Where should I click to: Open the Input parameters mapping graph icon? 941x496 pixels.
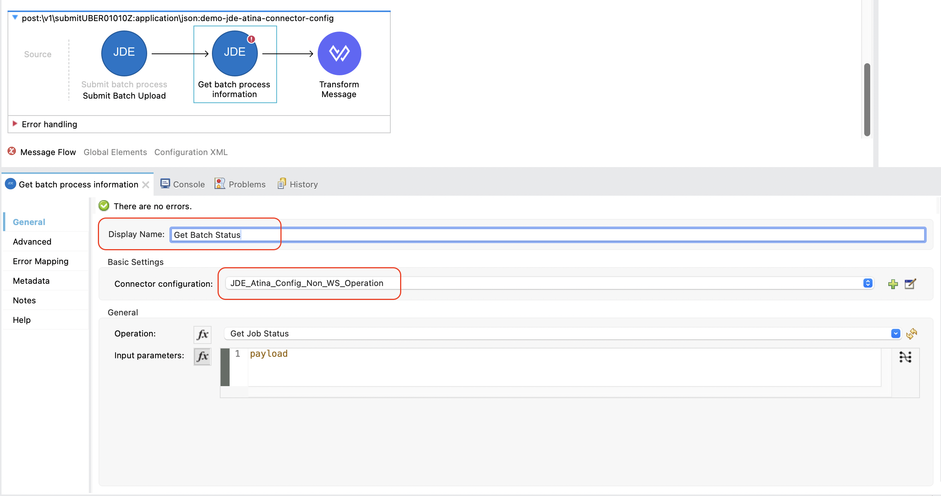[905, 357]
